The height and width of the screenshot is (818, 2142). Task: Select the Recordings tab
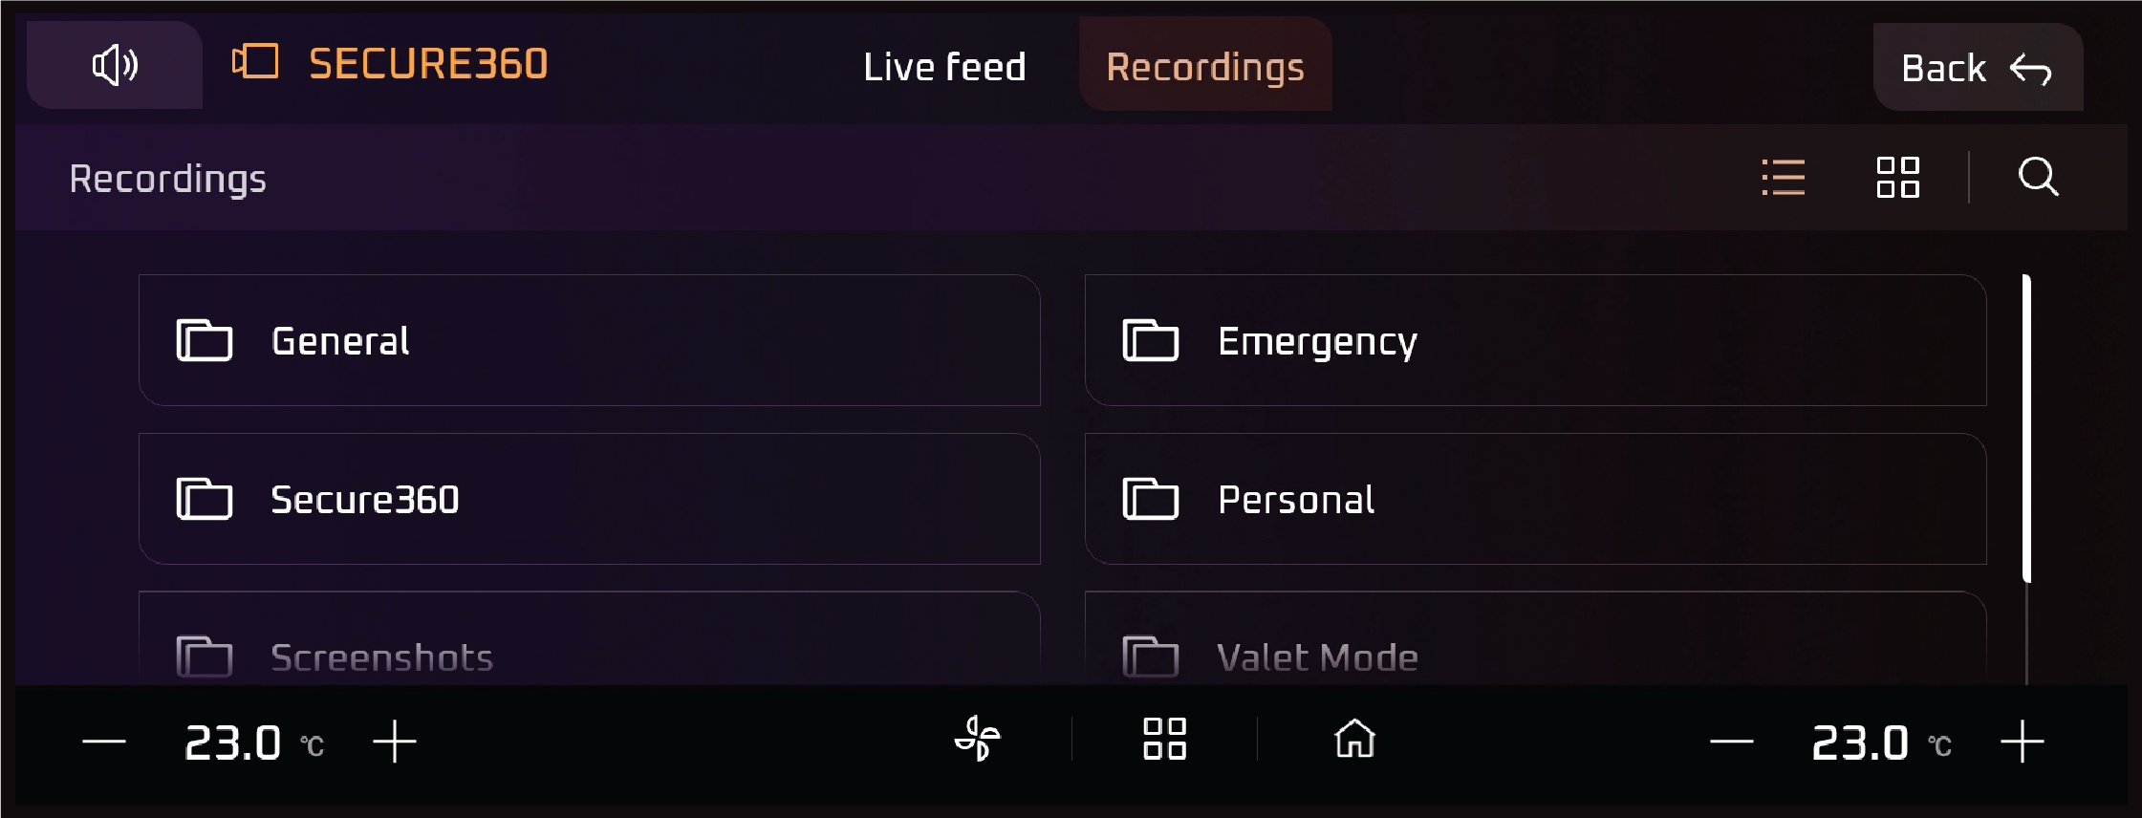1204,67
